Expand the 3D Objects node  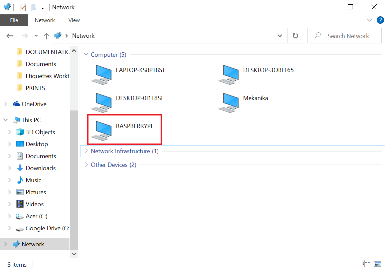(10, 132)
